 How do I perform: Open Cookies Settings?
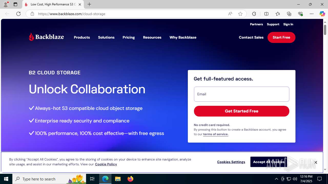[x=231, y=162]
